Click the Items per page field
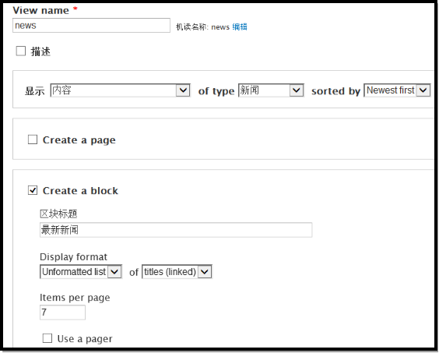This screenshot has width=439, height=353. (x=62, y=312)
